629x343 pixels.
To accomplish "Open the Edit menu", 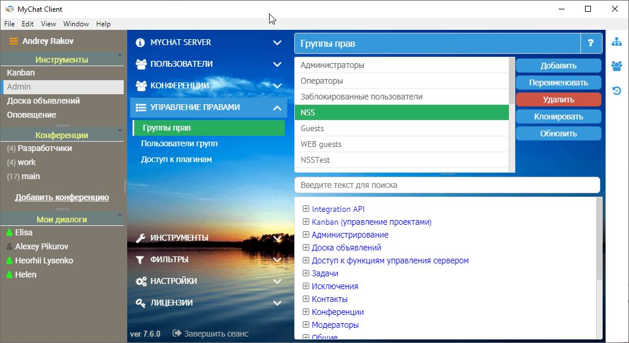I will (x=28, y=24).
